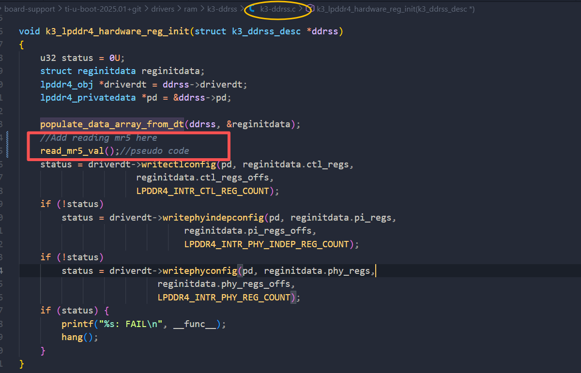Click the lpddr4_privatedata type name

88,98
